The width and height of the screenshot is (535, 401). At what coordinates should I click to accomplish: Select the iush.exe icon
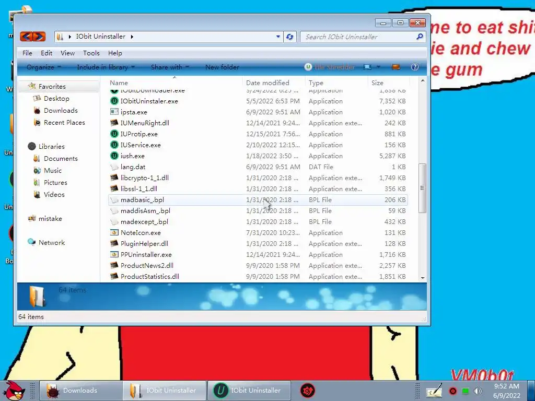point(114,156)
